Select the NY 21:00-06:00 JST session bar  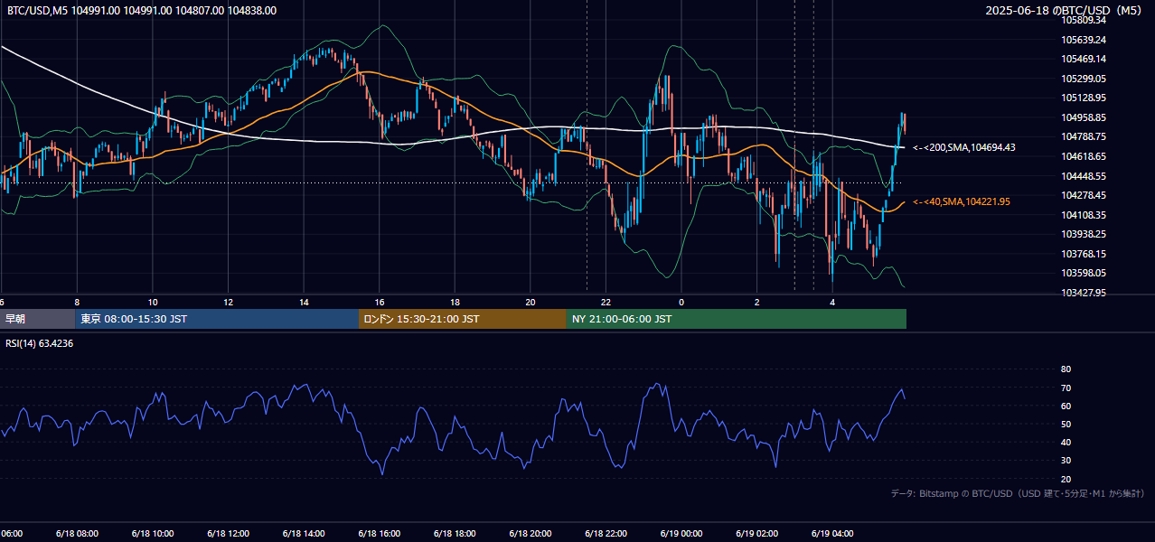pos(737,319)
